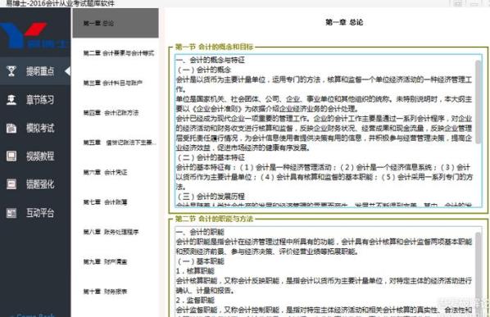Click the line 2．监督职能
The width and height of the screenshot is (490, 317).
195,300
